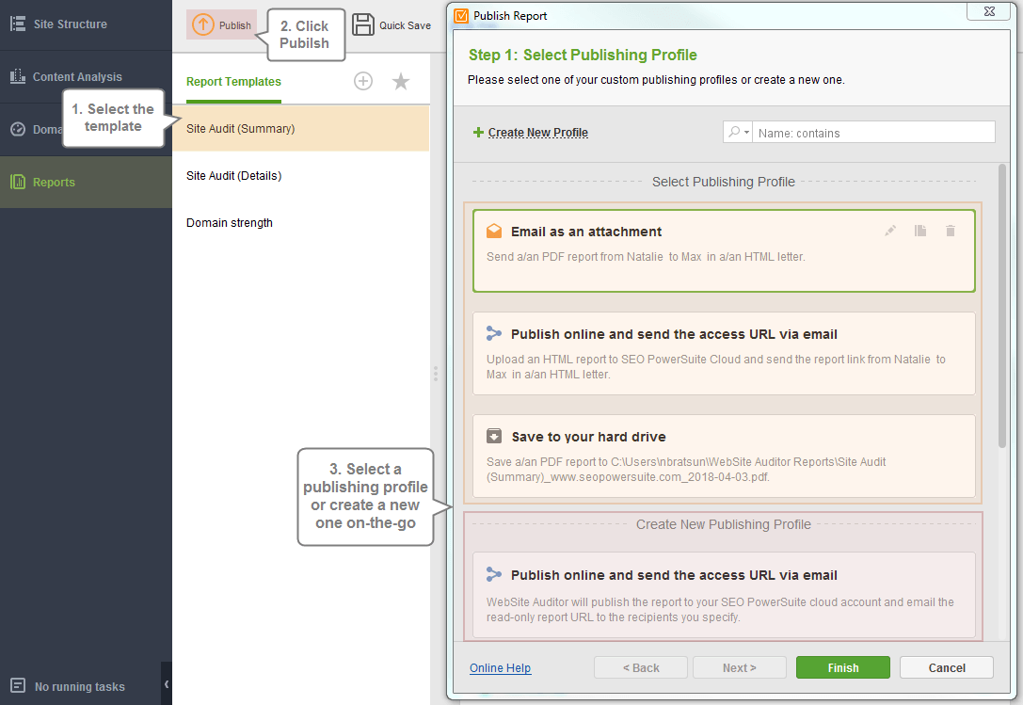
Task: Edit the 'Email as an attachment' profile
Action: [x=890, y=231]
